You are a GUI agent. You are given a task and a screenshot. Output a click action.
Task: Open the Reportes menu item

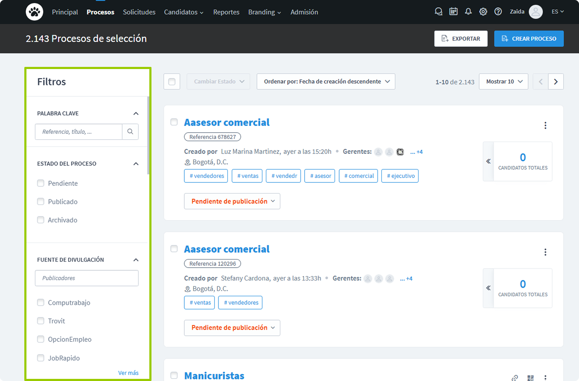[x=226, y=12]
